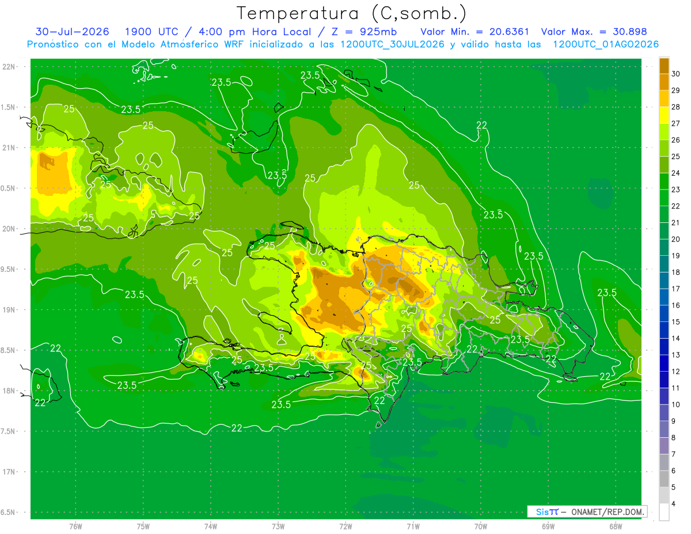Click the color scale value 26
Viewport: 691px width, 534px height.
676,140
